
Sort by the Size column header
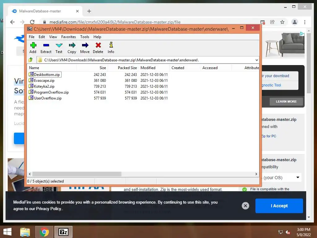[92, 68]
